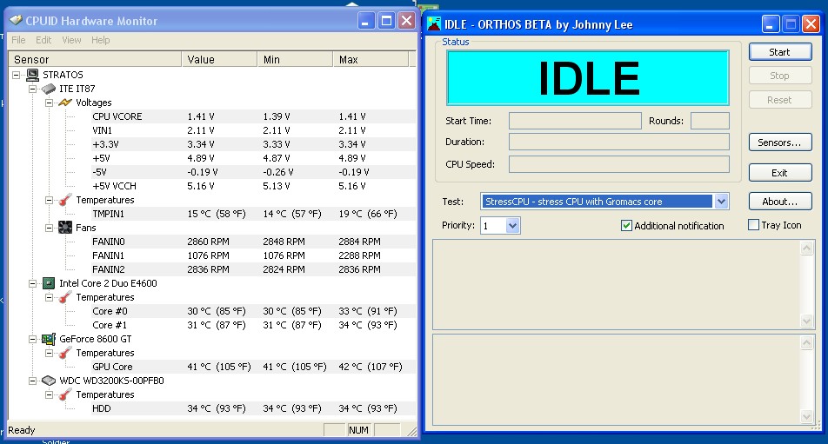This screenshot has width=828, height=444.
Task: Click the Value column header
Action: coord(219,60)
